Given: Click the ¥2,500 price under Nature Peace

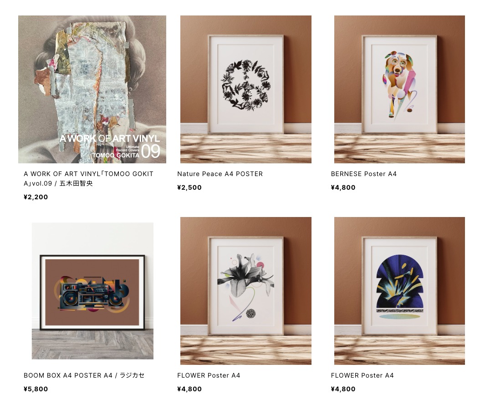Looking at the screenshot, I should click(189, 187).
